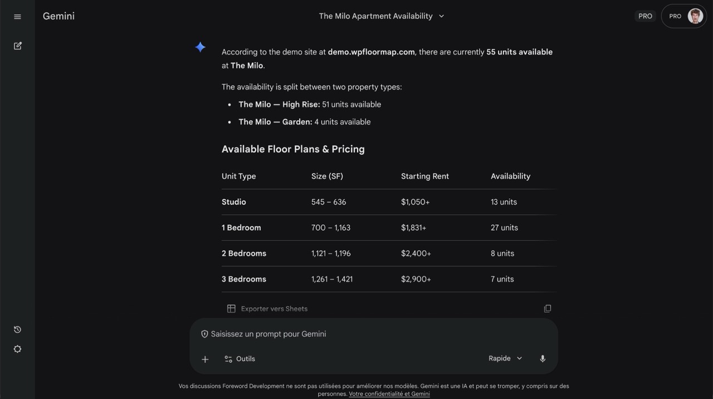This screenshot has height=399, width=713.
Task: Open recent chat history clock icon
Action: tap(17, 329)
